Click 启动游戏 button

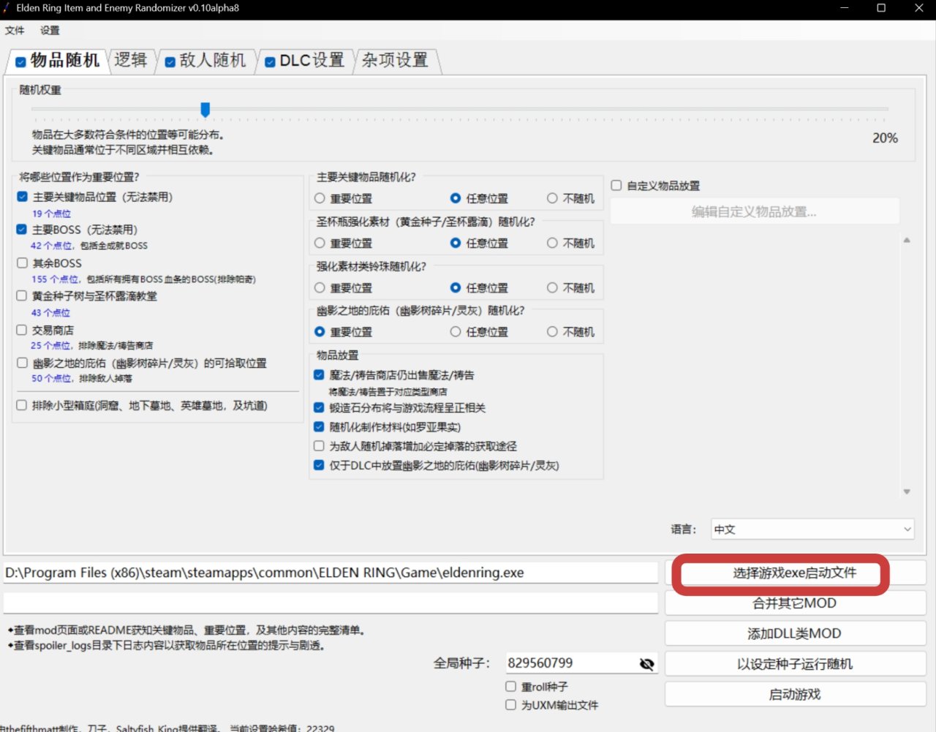795,695
